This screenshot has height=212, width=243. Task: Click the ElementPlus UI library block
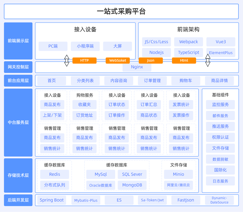pyautogui.click(x=221, y=53)
